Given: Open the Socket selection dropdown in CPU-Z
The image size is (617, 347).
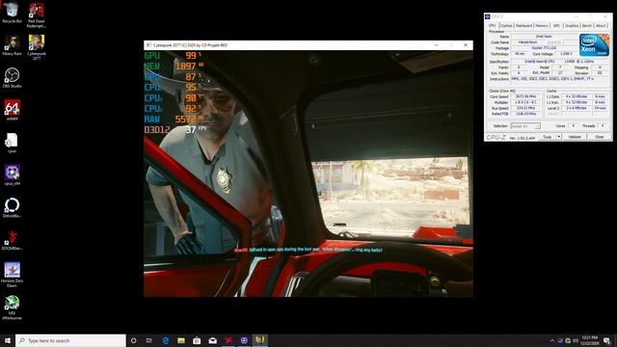Looking at the screenshot, I should [x=525, y=126].
